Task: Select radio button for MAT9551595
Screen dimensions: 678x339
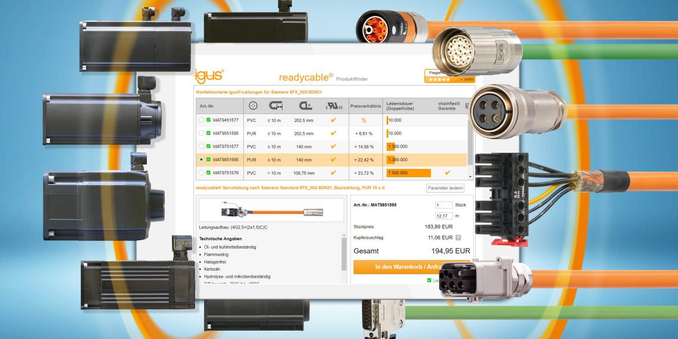Action: [201, 133]
